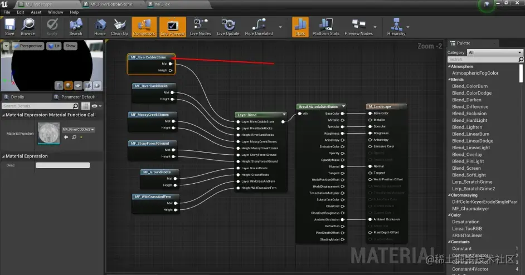Viewport: 525px width, 275px height.
Task: Click the Palette search magnifier icon
Action: tap(521, 59)
